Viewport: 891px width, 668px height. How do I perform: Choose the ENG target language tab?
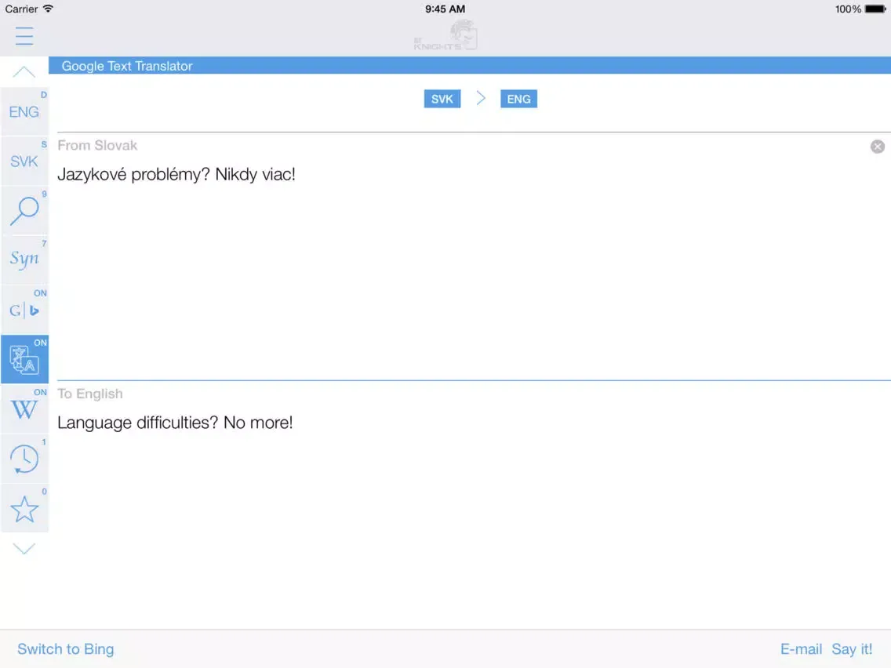(x=518, y=99)
